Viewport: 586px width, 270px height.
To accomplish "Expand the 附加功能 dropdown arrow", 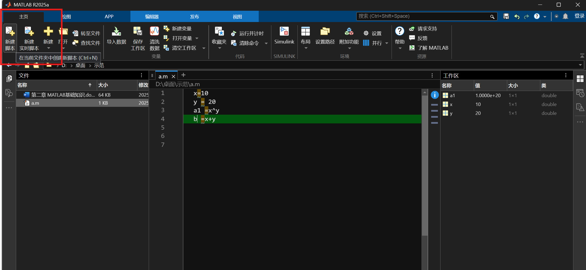I will 349,48.
